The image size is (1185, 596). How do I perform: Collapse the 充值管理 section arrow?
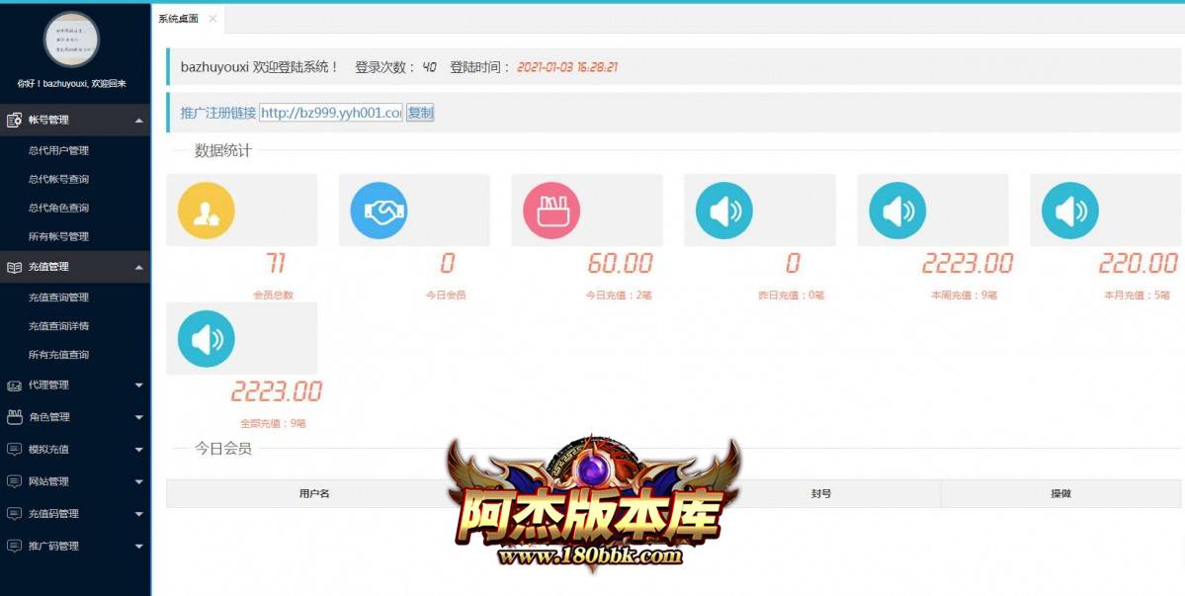(138, 268)
